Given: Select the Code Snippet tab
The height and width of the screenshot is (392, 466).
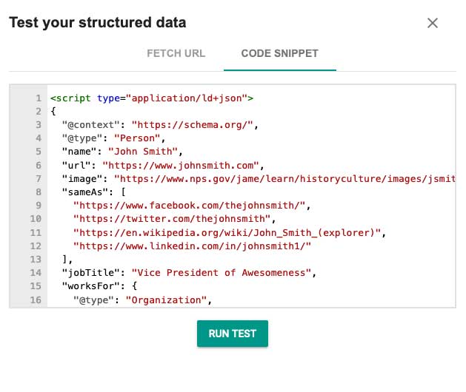Looking at the screenshot, I should (x=280, y=54).
